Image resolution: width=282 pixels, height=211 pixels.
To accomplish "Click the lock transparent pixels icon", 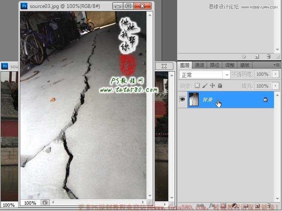I will (197, 85).
